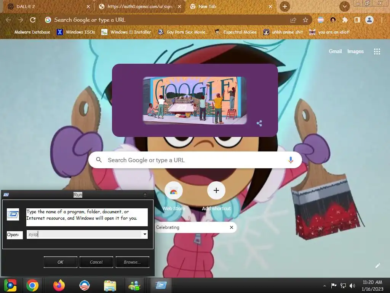Viewport: 390px width, 293px height.
Task: Bookmark this tab with star icon
Action: [x=305, y=20]
